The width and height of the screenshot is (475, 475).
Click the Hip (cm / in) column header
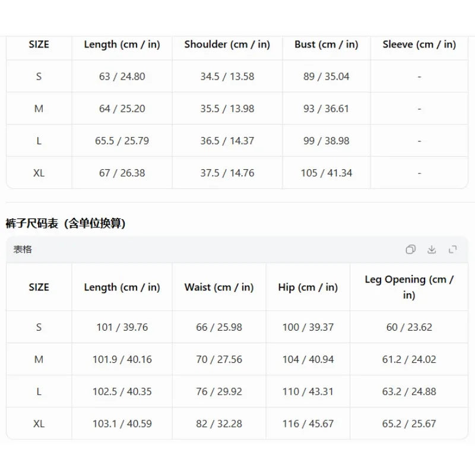tap(308, 287)
